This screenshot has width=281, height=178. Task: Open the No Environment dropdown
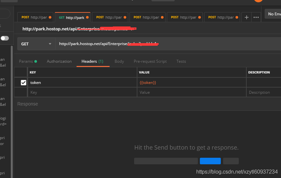coord(273,14)
